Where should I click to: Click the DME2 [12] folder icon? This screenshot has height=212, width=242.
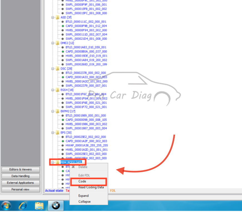58,43
